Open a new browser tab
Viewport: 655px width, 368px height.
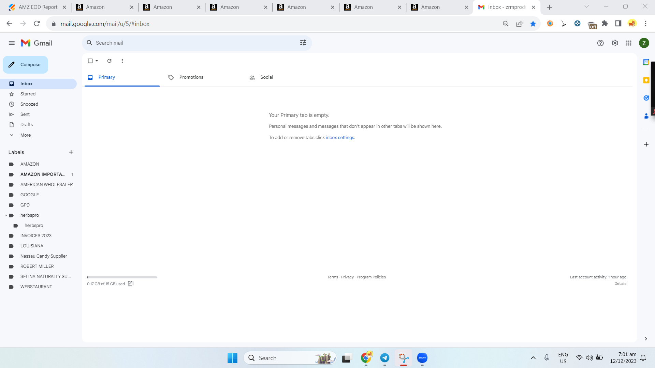(550, 7)
